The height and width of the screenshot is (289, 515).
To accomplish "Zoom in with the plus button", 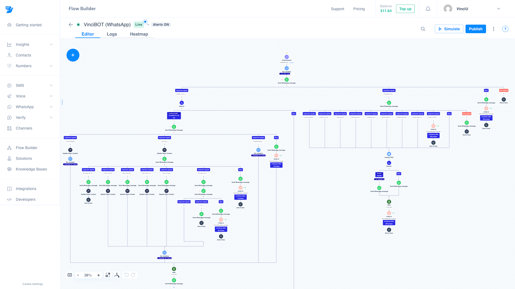I will click(x=98, y=275).
